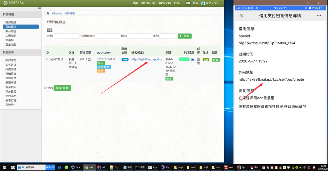Viewport: 328px width, 171px height.
Task: Open the impl folder taskbar window
Action: [179, 167]
